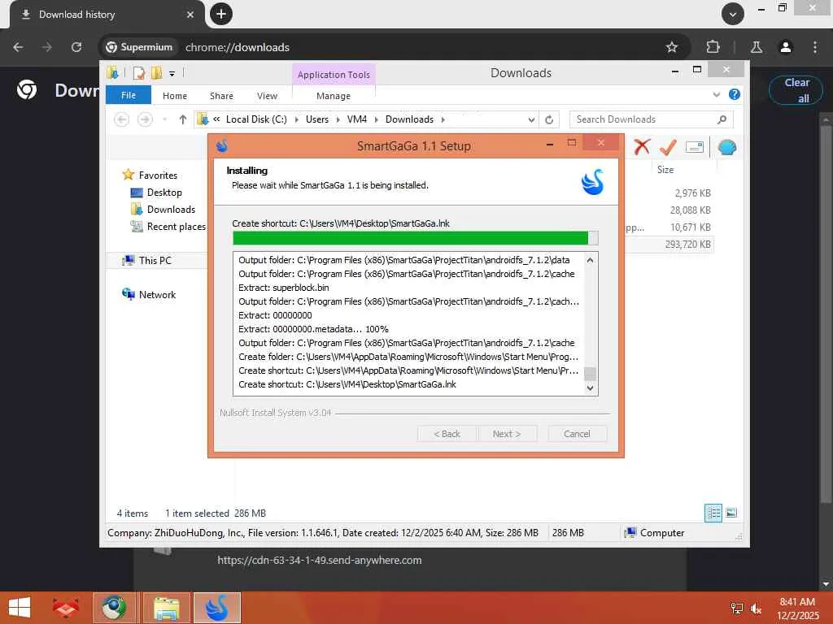This screenshot has height=624, width=833.
Task: Click the red X delete icon in toolbar
Action: (642, 146)
